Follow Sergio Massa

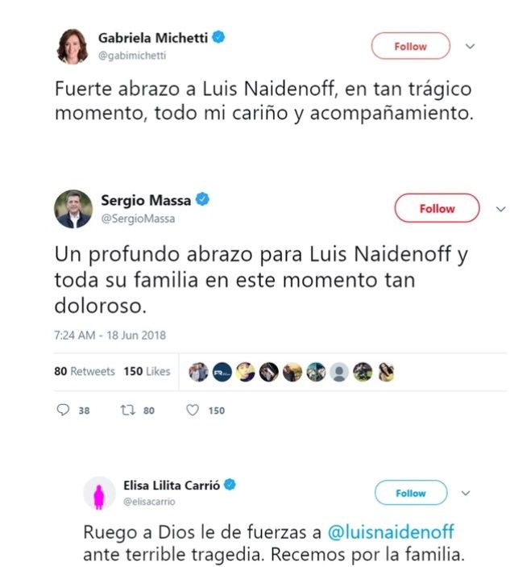click(437, 208)
